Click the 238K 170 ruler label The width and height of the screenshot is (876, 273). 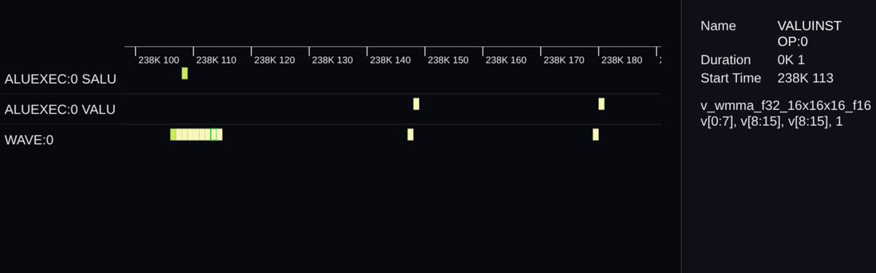pyautogui.click(x=564, y=60)
